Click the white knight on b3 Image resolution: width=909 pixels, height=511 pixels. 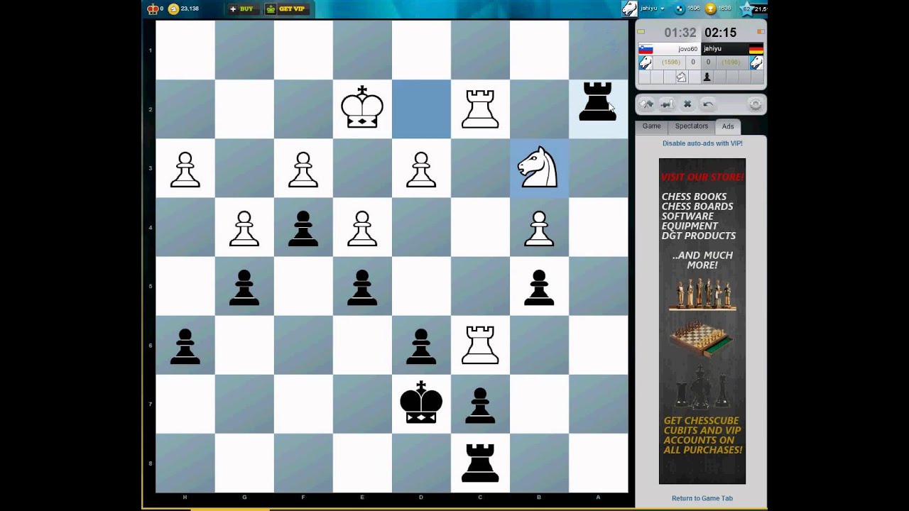pos(538,167)
